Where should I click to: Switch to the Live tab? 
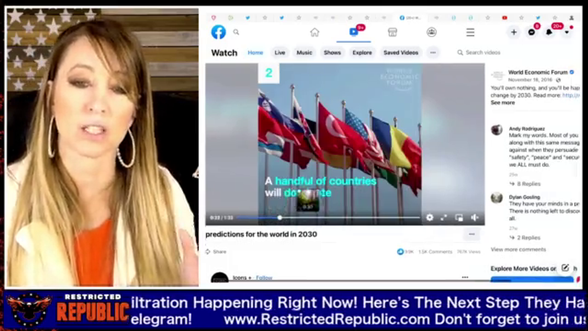coord(280,52)
